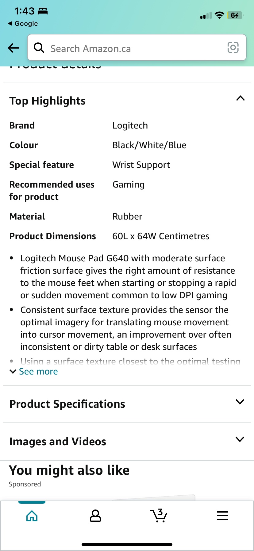This screenshot has width=254, height=551.
Task: Expand the Images and Videos section
Action: pyautogui.click(x=240, y=439)
